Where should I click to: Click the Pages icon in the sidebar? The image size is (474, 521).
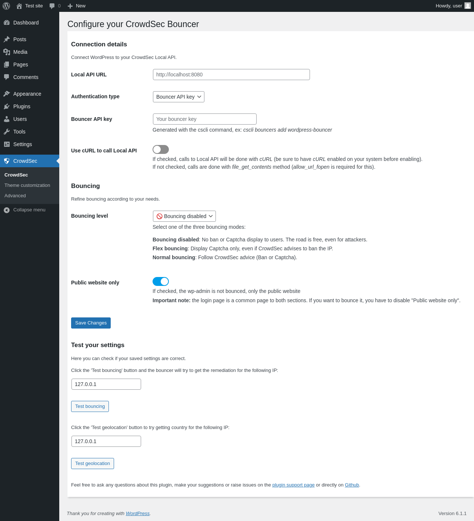coord(7,65)
